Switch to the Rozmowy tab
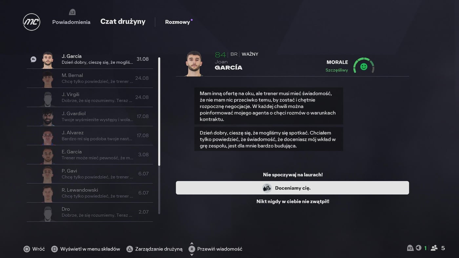Screen dimensions: 459x258 click(x=177, y=22)
